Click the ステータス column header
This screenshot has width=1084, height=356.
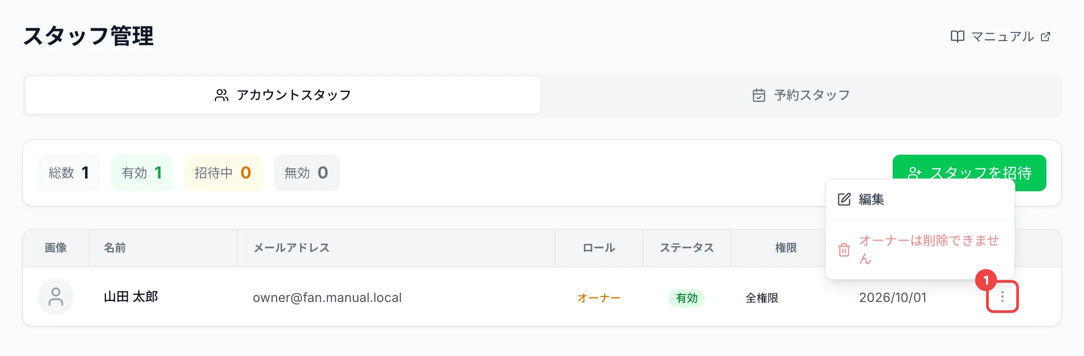pyautogui.click(x=687, y=248)
